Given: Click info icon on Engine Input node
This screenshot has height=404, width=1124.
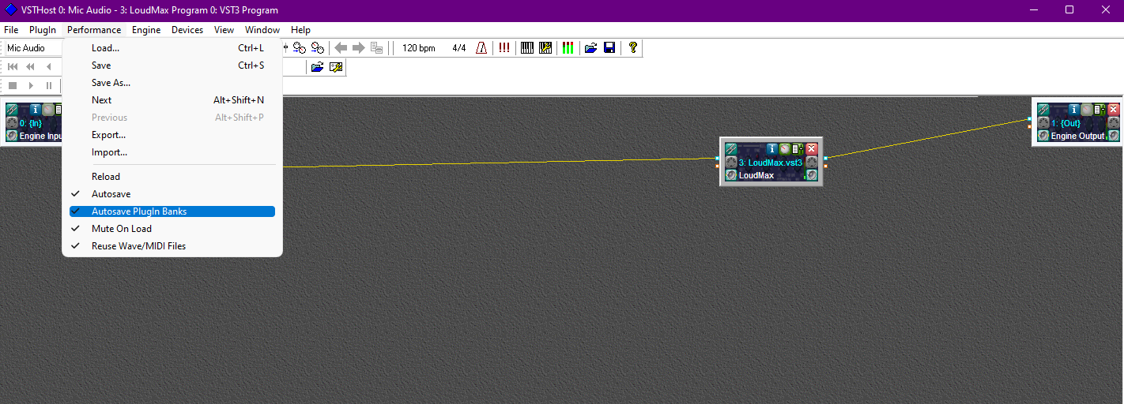Looking at the screenshot, I should click(x=36, y=110).
